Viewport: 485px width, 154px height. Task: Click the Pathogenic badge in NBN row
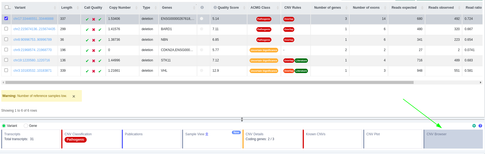click(x=264, y=40)
